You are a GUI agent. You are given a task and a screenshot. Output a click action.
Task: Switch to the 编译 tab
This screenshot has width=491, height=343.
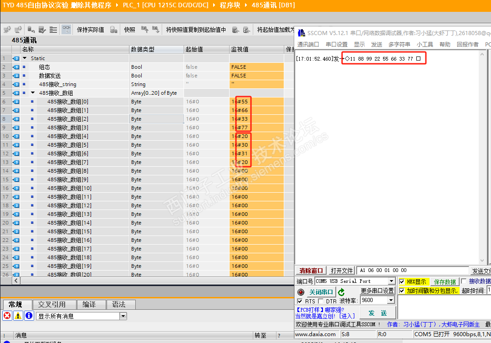(92, 304)
